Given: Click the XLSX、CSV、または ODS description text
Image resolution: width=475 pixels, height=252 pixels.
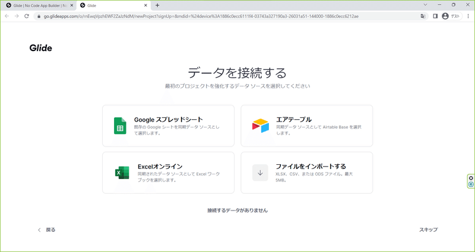Looking at the screenshot, I should click(314, 177).
